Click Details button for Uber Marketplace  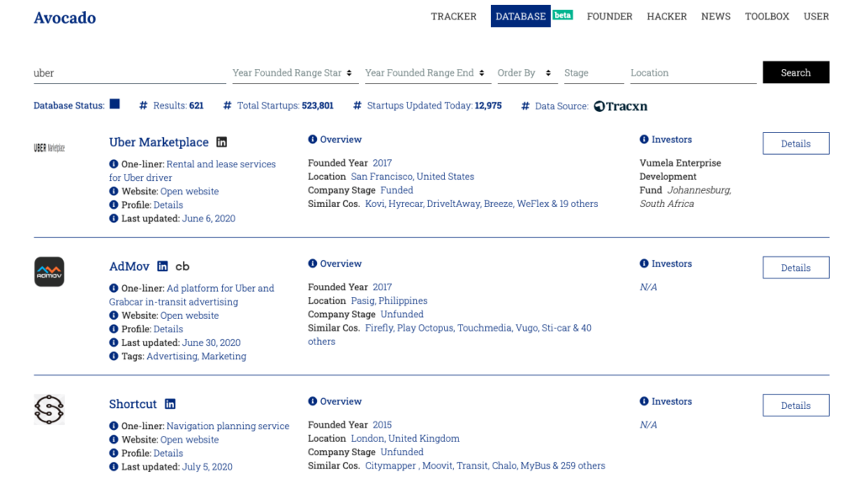(795, 143)
